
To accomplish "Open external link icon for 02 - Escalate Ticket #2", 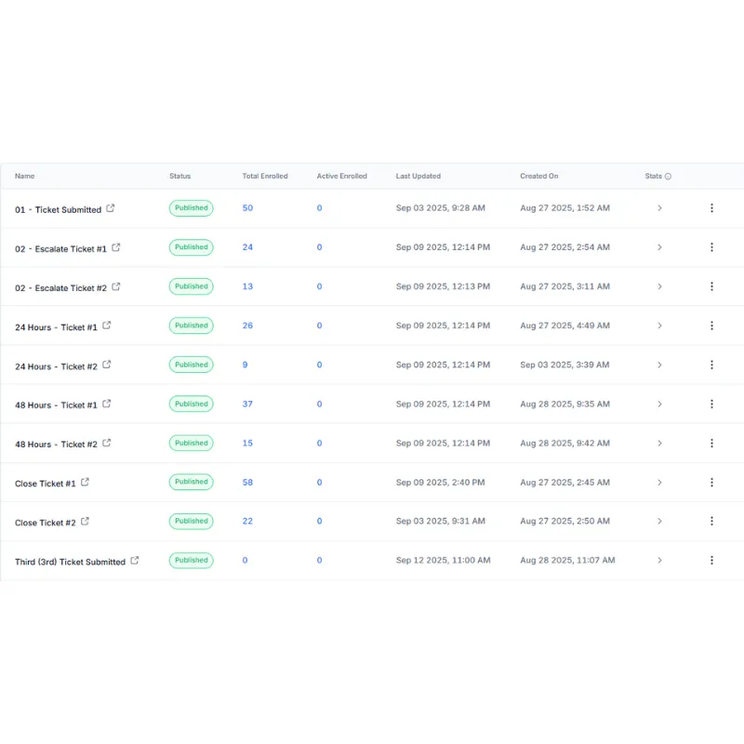I will point(115,286).
